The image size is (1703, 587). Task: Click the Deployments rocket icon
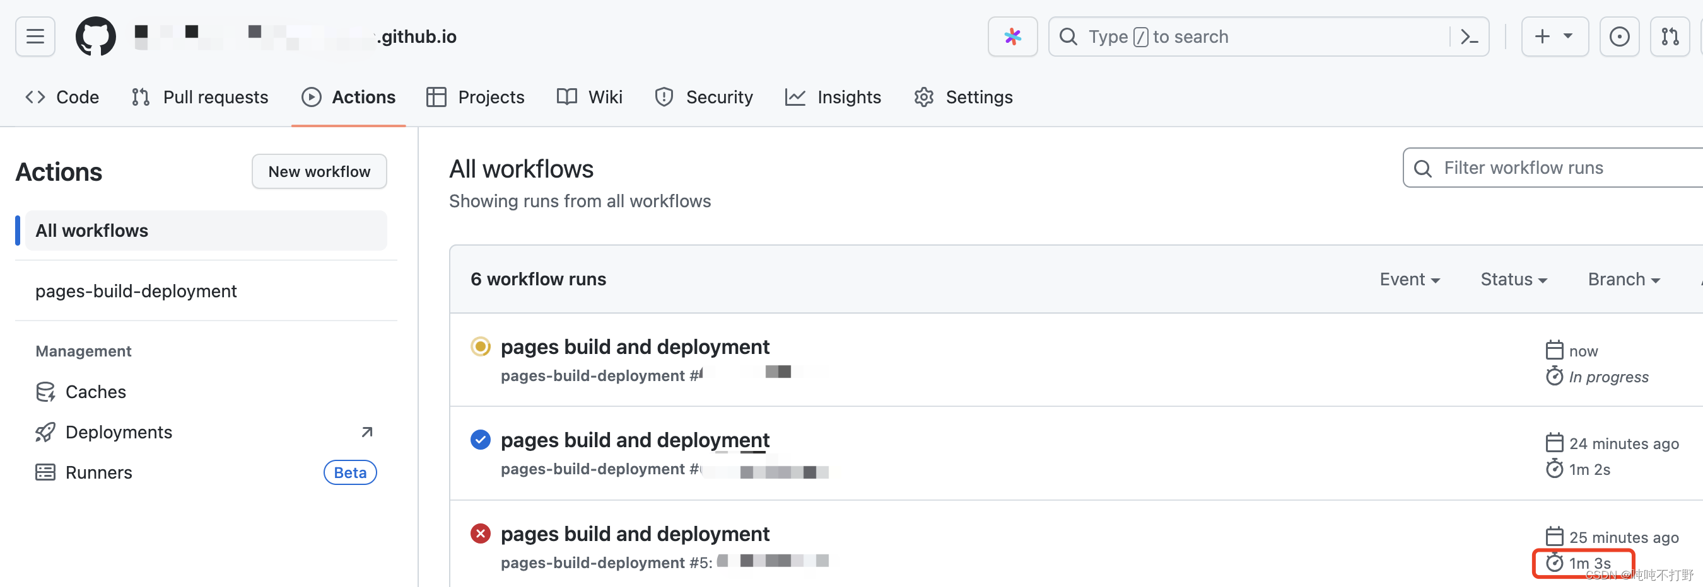(x=45, y=433)
